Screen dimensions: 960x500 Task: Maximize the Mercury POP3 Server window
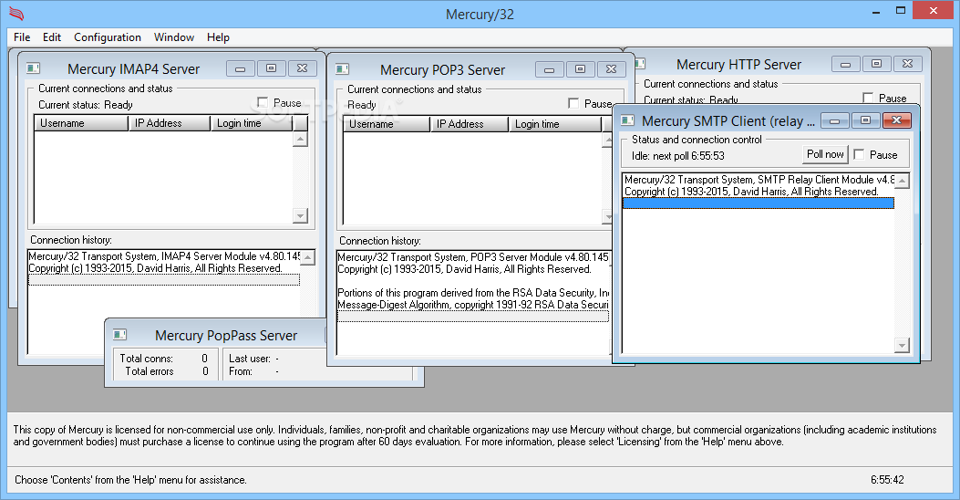point(581,69)
